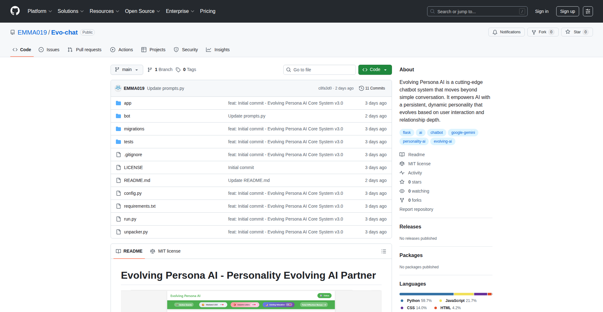Image resolution: width=603 pixels, height=312 pixels.
Task: Watch the repo via the eye icon
Action: click(x=402, y=191)
